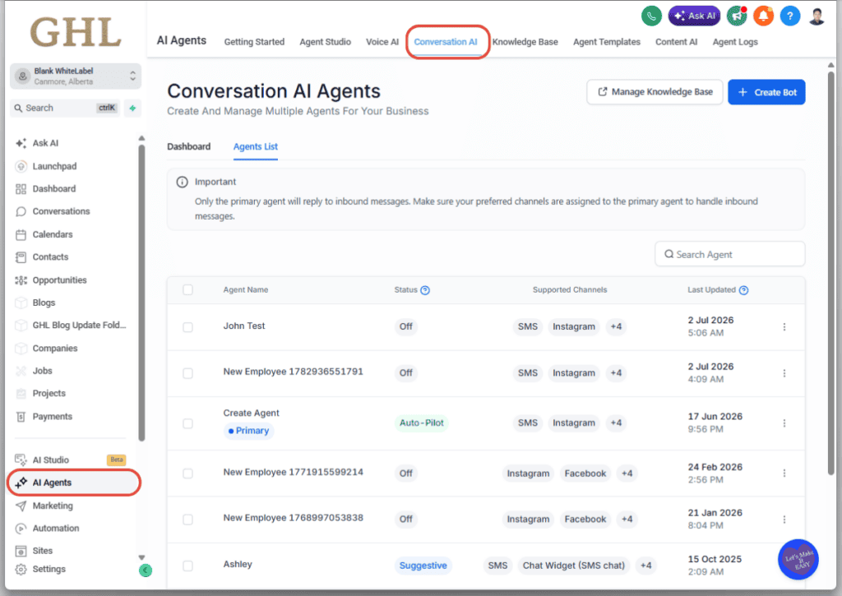Open the user profile avatar
This screenshot has height=596, width=842.
tap(817, 16)
